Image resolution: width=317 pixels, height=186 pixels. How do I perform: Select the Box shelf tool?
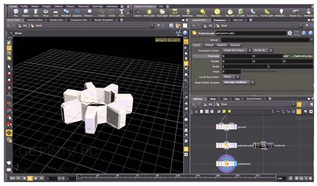[16, 13]
